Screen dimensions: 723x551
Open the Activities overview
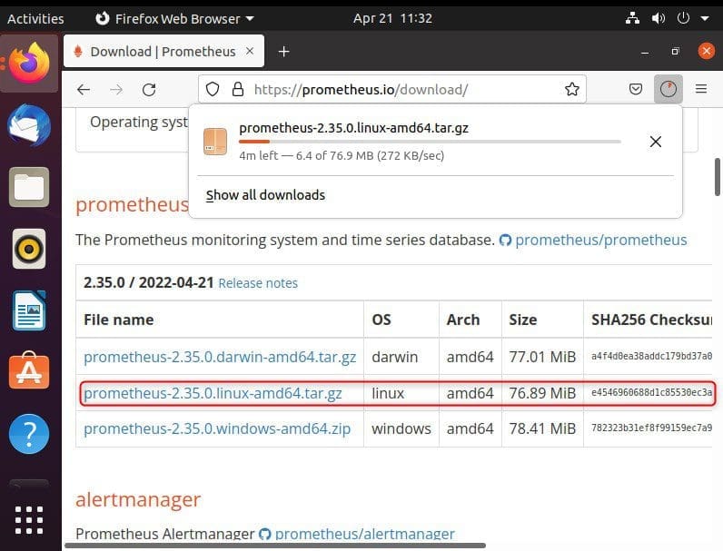coord(35,18)
